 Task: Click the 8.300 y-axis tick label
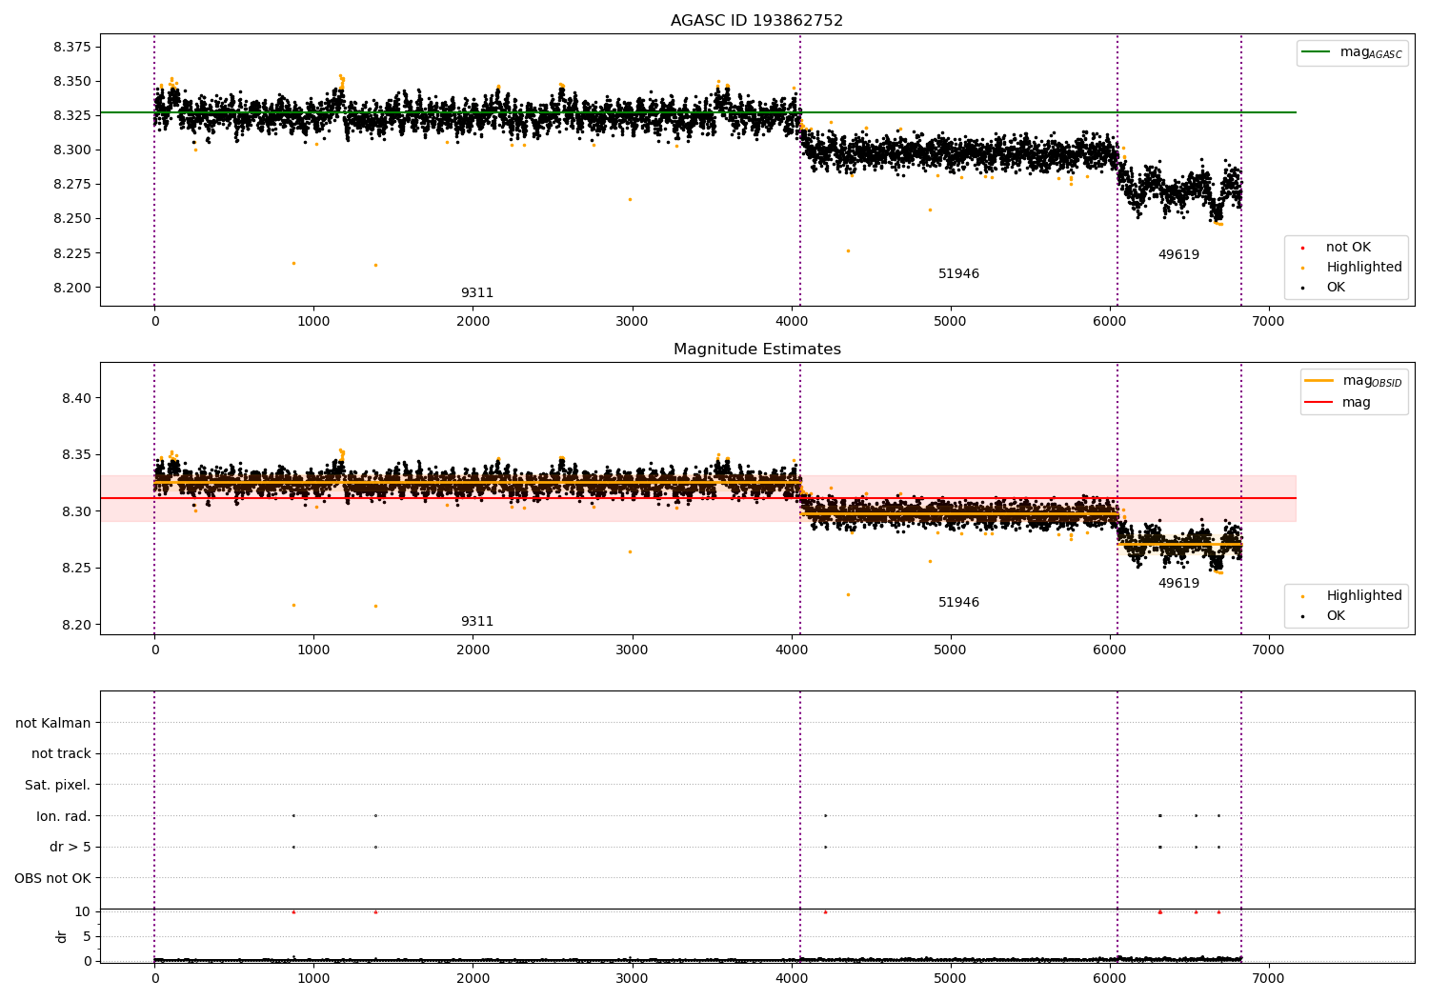[71, 150]
